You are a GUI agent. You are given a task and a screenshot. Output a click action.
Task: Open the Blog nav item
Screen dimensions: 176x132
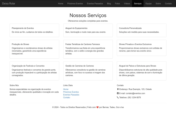109,4
